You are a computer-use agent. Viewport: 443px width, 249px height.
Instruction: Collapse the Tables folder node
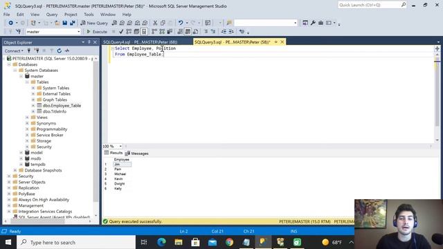[x=27, y=82]
